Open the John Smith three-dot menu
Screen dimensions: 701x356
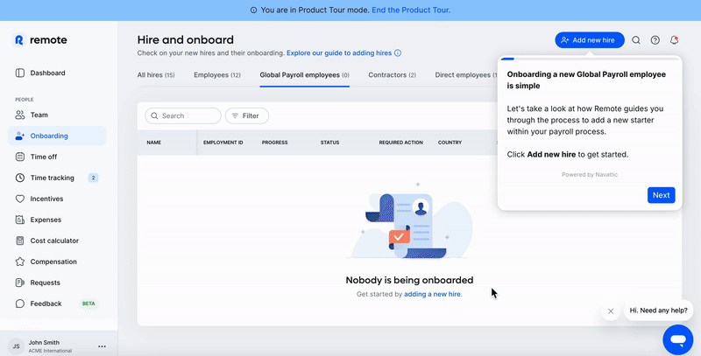point(102,346)
